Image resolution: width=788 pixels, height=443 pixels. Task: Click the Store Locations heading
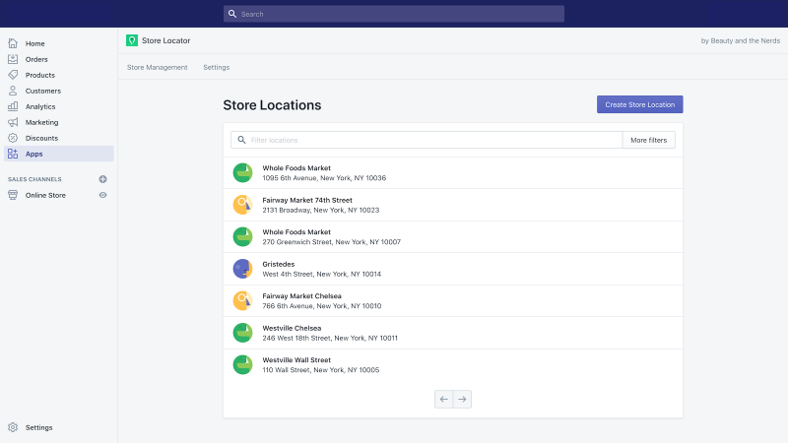click(272, 105)
